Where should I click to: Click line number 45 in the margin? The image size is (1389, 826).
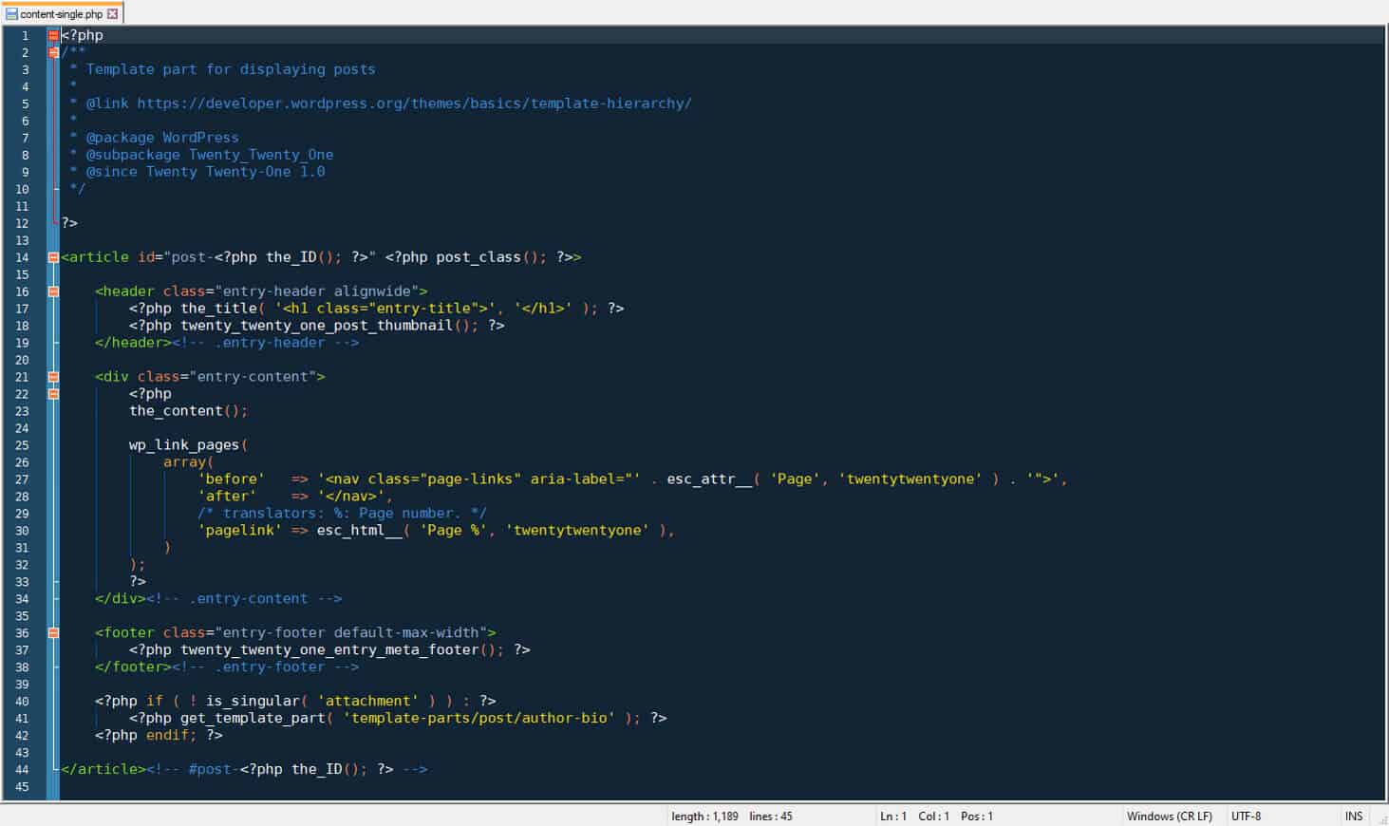(x=23, y=787)
